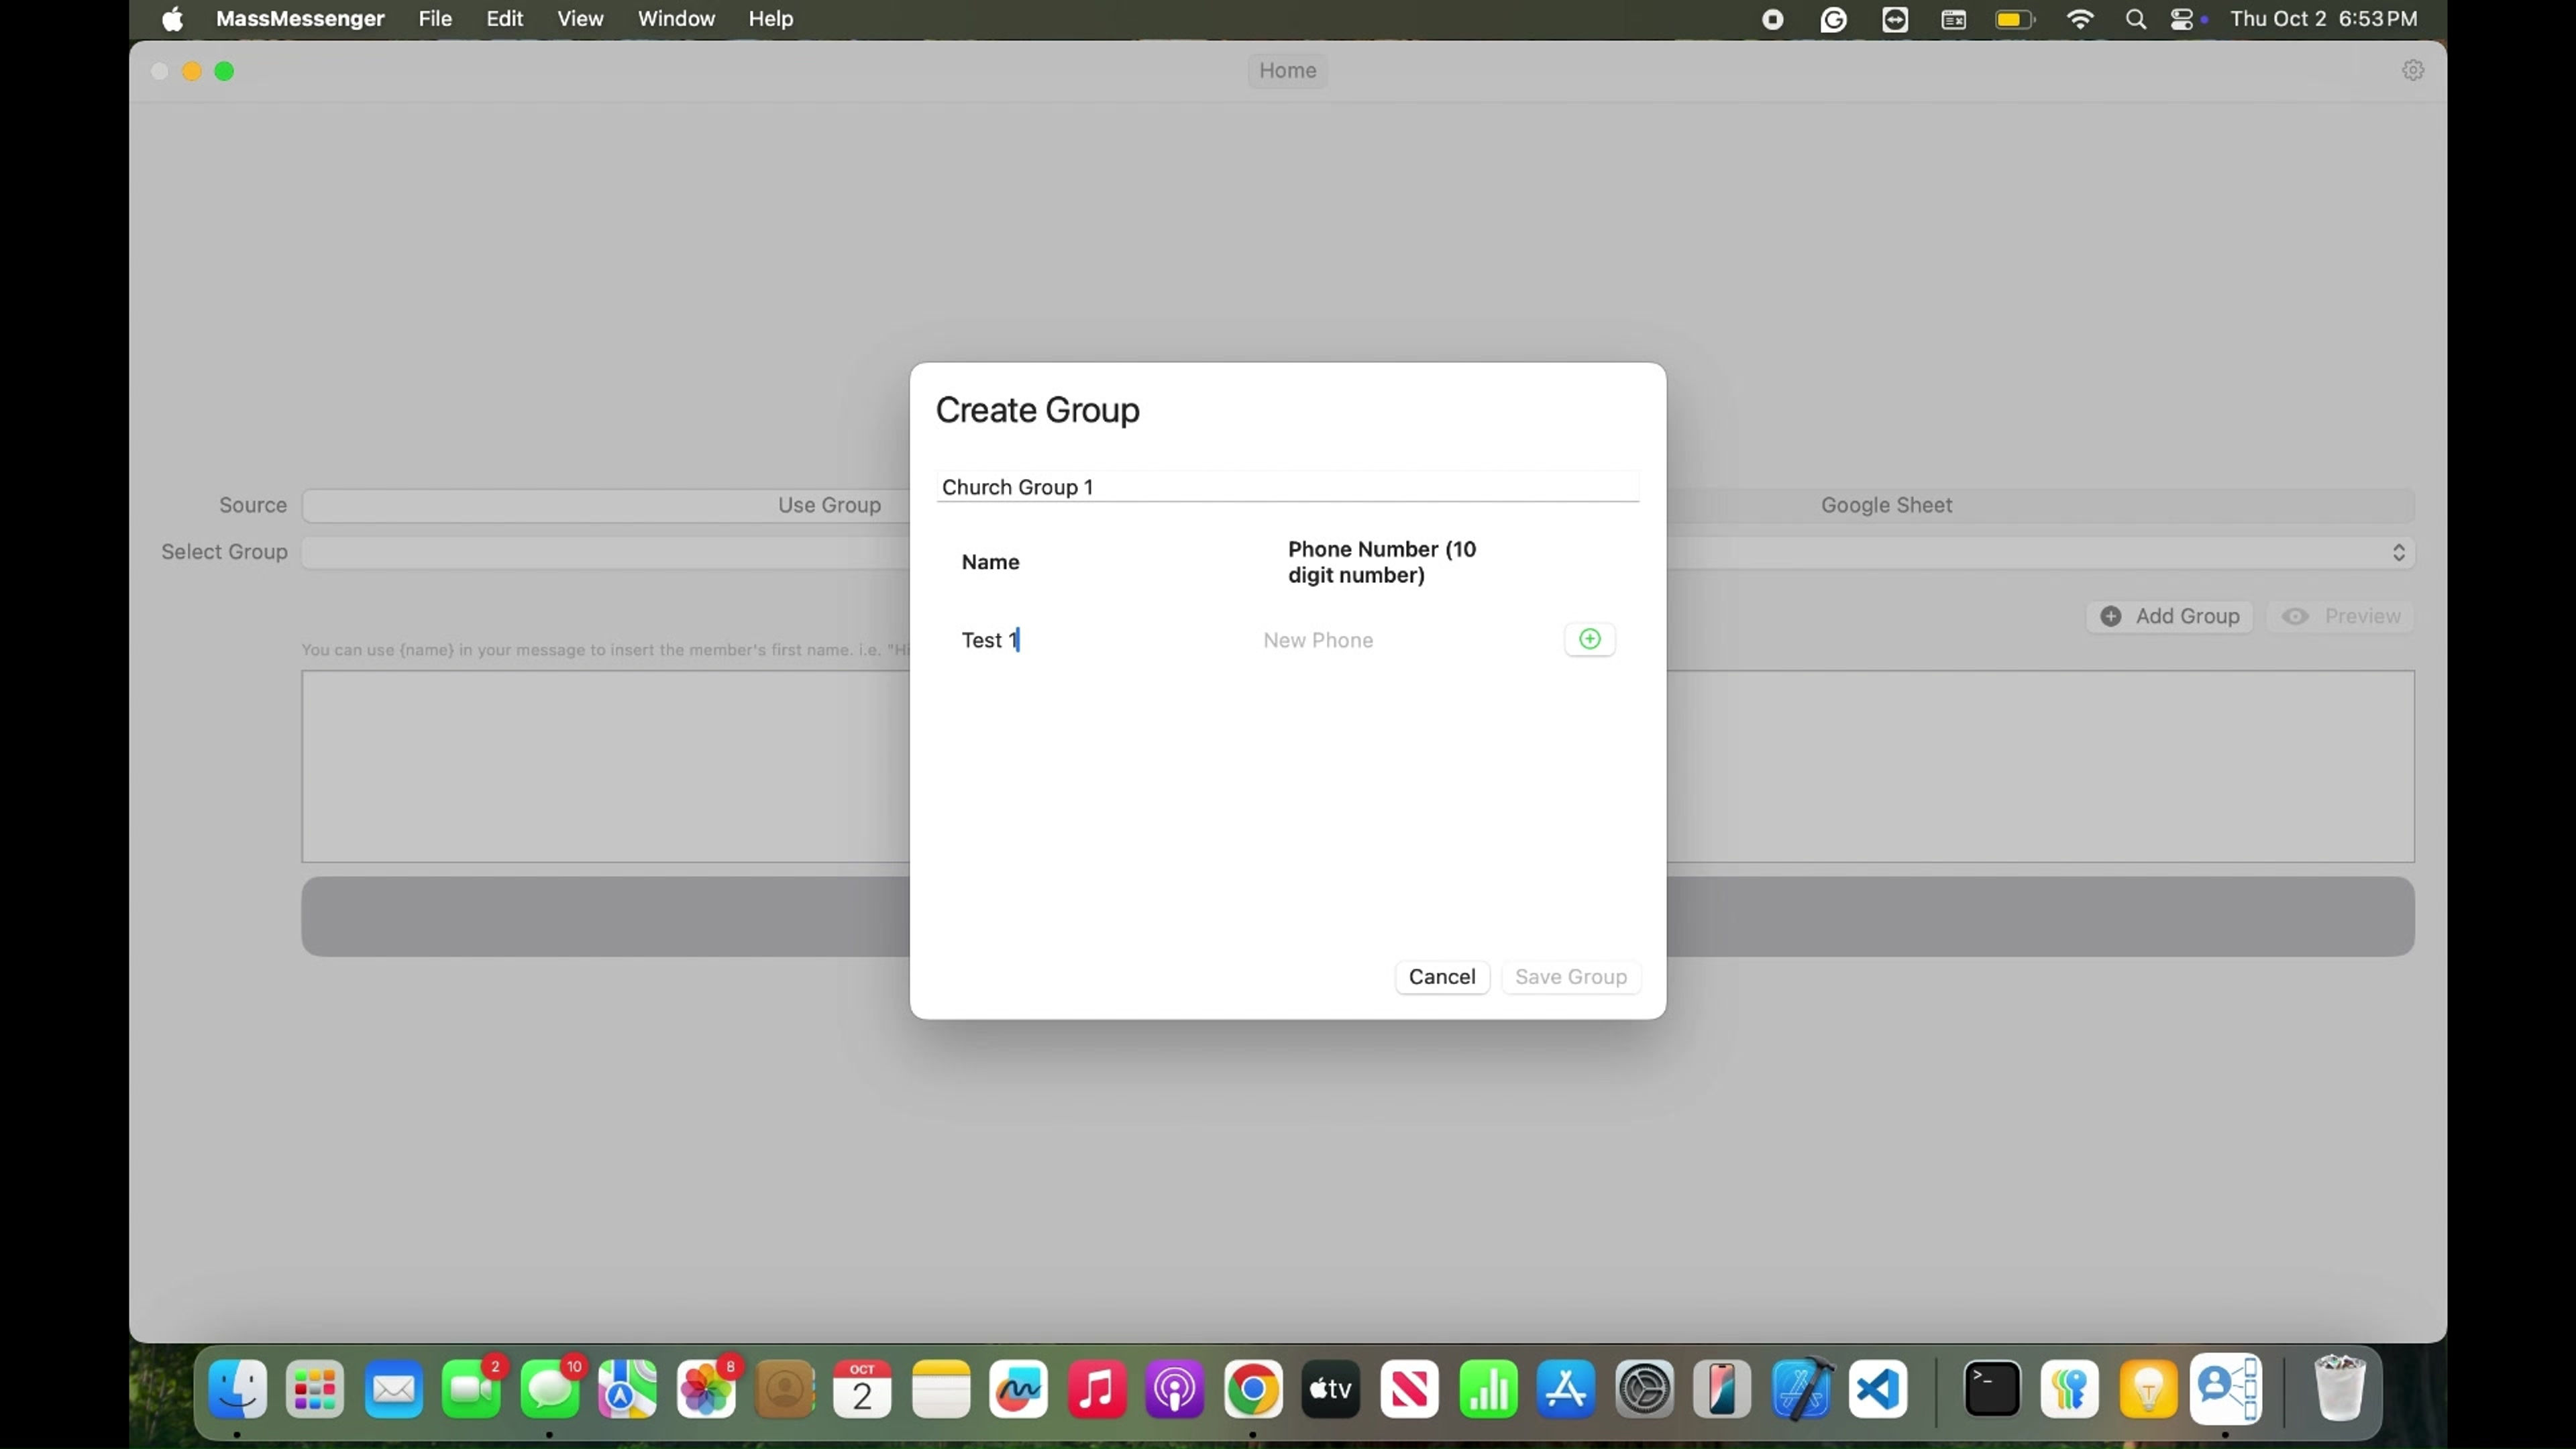Open the Window menu
Viewport: 2576px width, 1449px height.
point(676,19)
